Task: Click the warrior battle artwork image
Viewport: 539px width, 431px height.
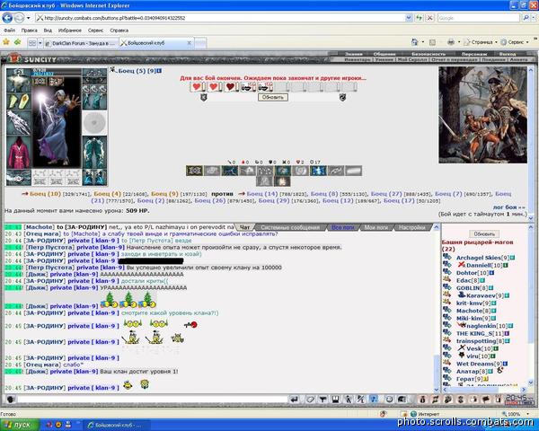Action: pyautogui.click(x=482, y=115)
